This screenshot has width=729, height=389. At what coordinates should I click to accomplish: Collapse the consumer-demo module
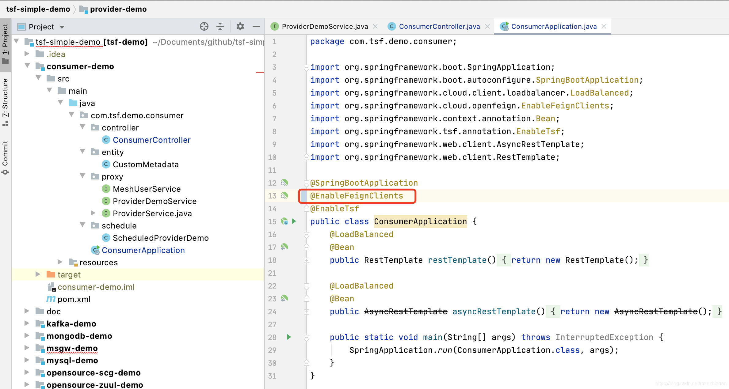[x=27, y=66]
